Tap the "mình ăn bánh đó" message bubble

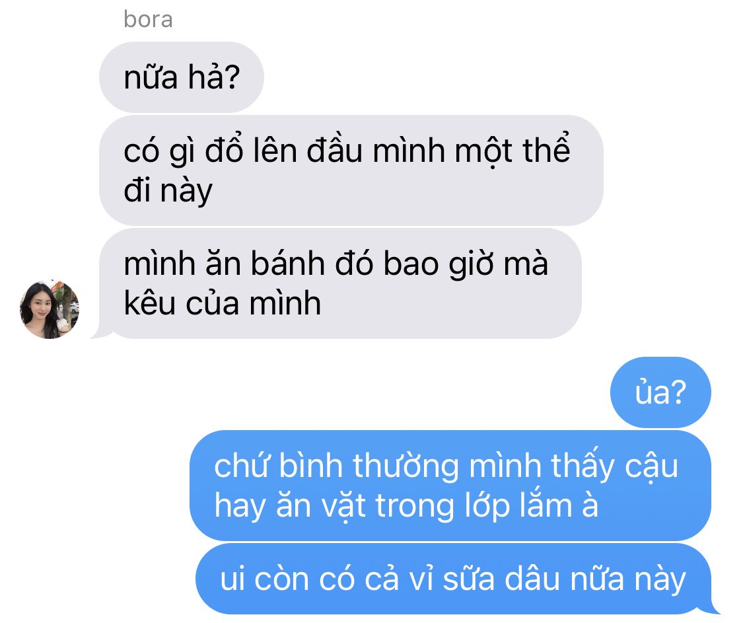(340, 283)
